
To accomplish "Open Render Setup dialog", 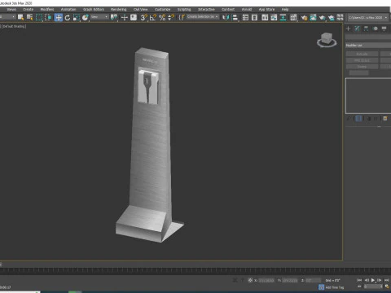I will 304,18.
